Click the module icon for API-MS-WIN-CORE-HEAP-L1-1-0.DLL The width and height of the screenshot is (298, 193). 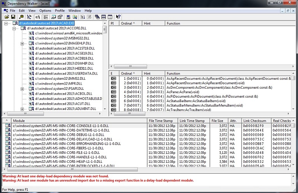pos(8,162)
